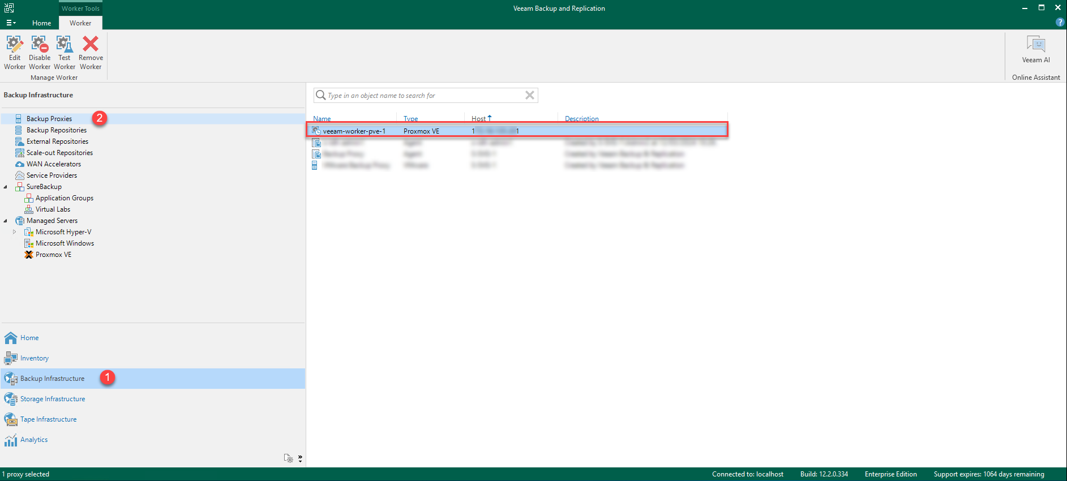The image size is (1067, 481).
Task: Click the Edit Worker ribbon icon
Action: pyautogui.click(x=15, y=44)
